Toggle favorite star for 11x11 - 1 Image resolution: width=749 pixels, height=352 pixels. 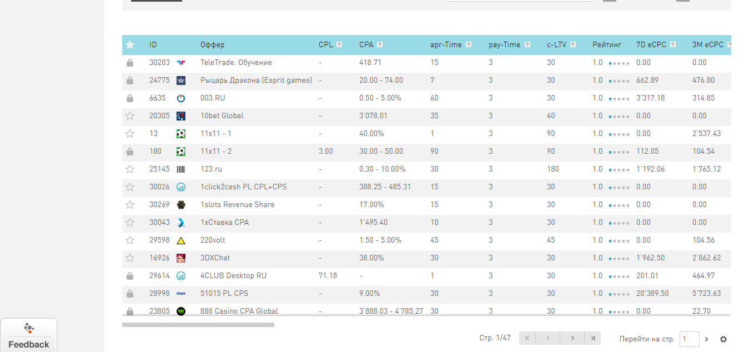[130, 134]
